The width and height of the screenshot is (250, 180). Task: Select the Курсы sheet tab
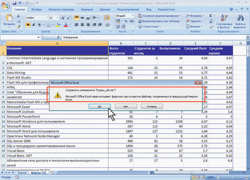coord(22,173)
